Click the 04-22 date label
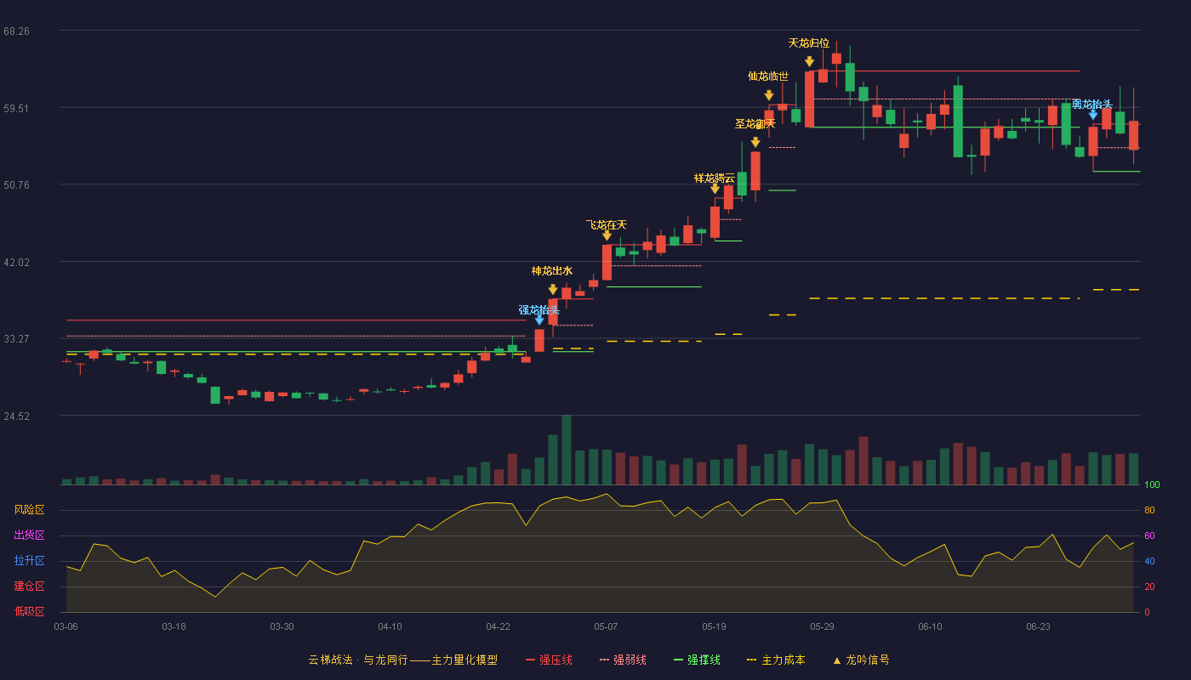 click(x=498, y=626)
